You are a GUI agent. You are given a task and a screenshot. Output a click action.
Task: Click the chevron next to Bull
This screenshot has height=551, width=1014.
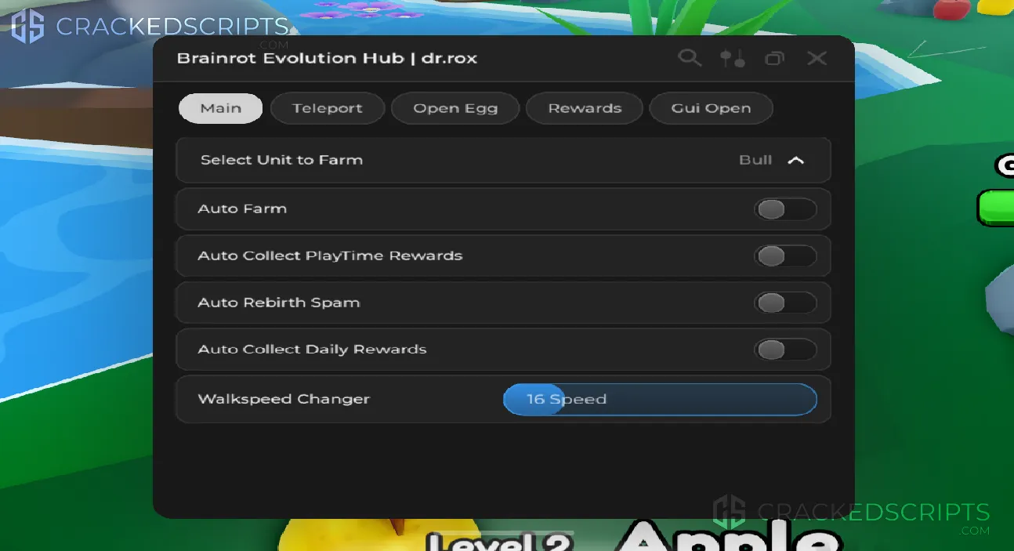pos(795,160)
